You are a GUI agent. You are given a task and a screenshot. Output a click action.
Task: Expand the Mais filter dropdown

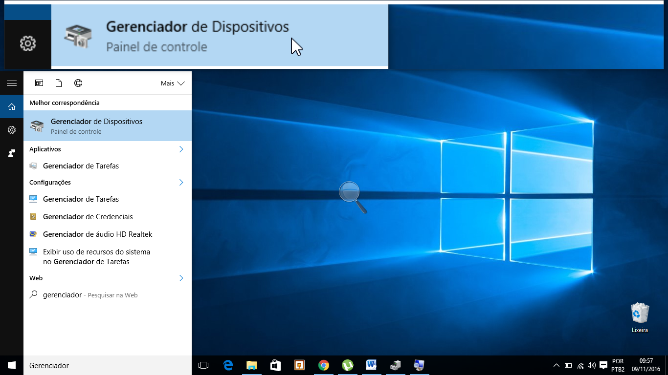pos(173,83)
